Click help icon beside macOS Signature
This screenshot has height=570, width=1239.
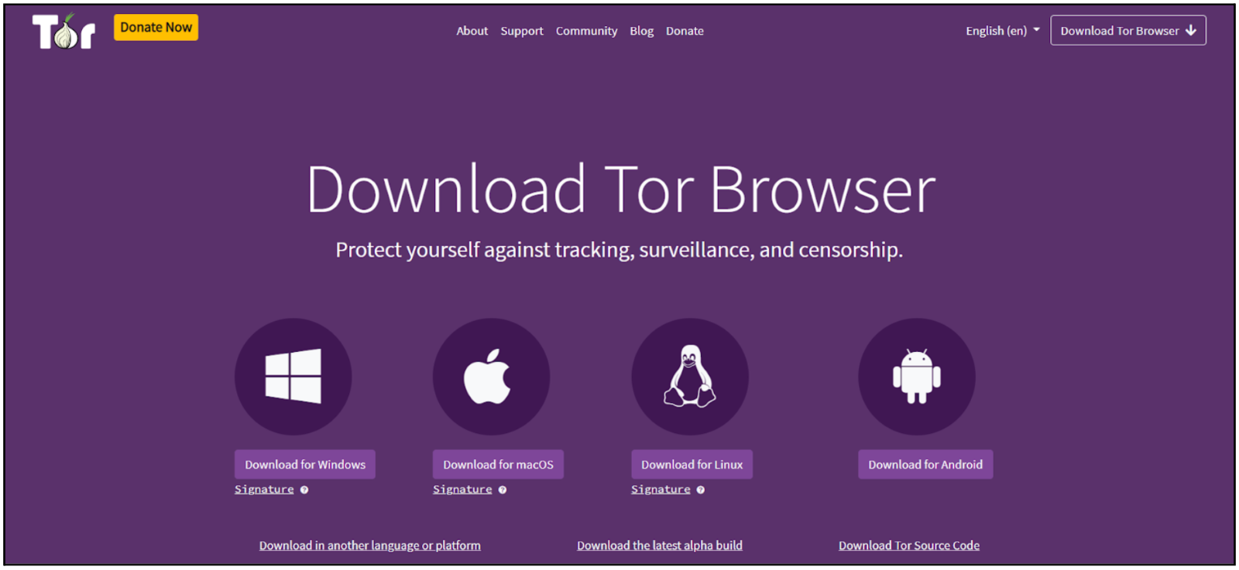(x=503, y=490)
